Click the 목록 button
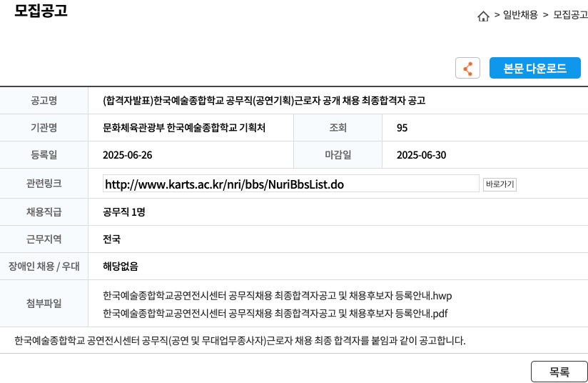Image resolution: width=588 pixels, height=383 pixels. 559,372
